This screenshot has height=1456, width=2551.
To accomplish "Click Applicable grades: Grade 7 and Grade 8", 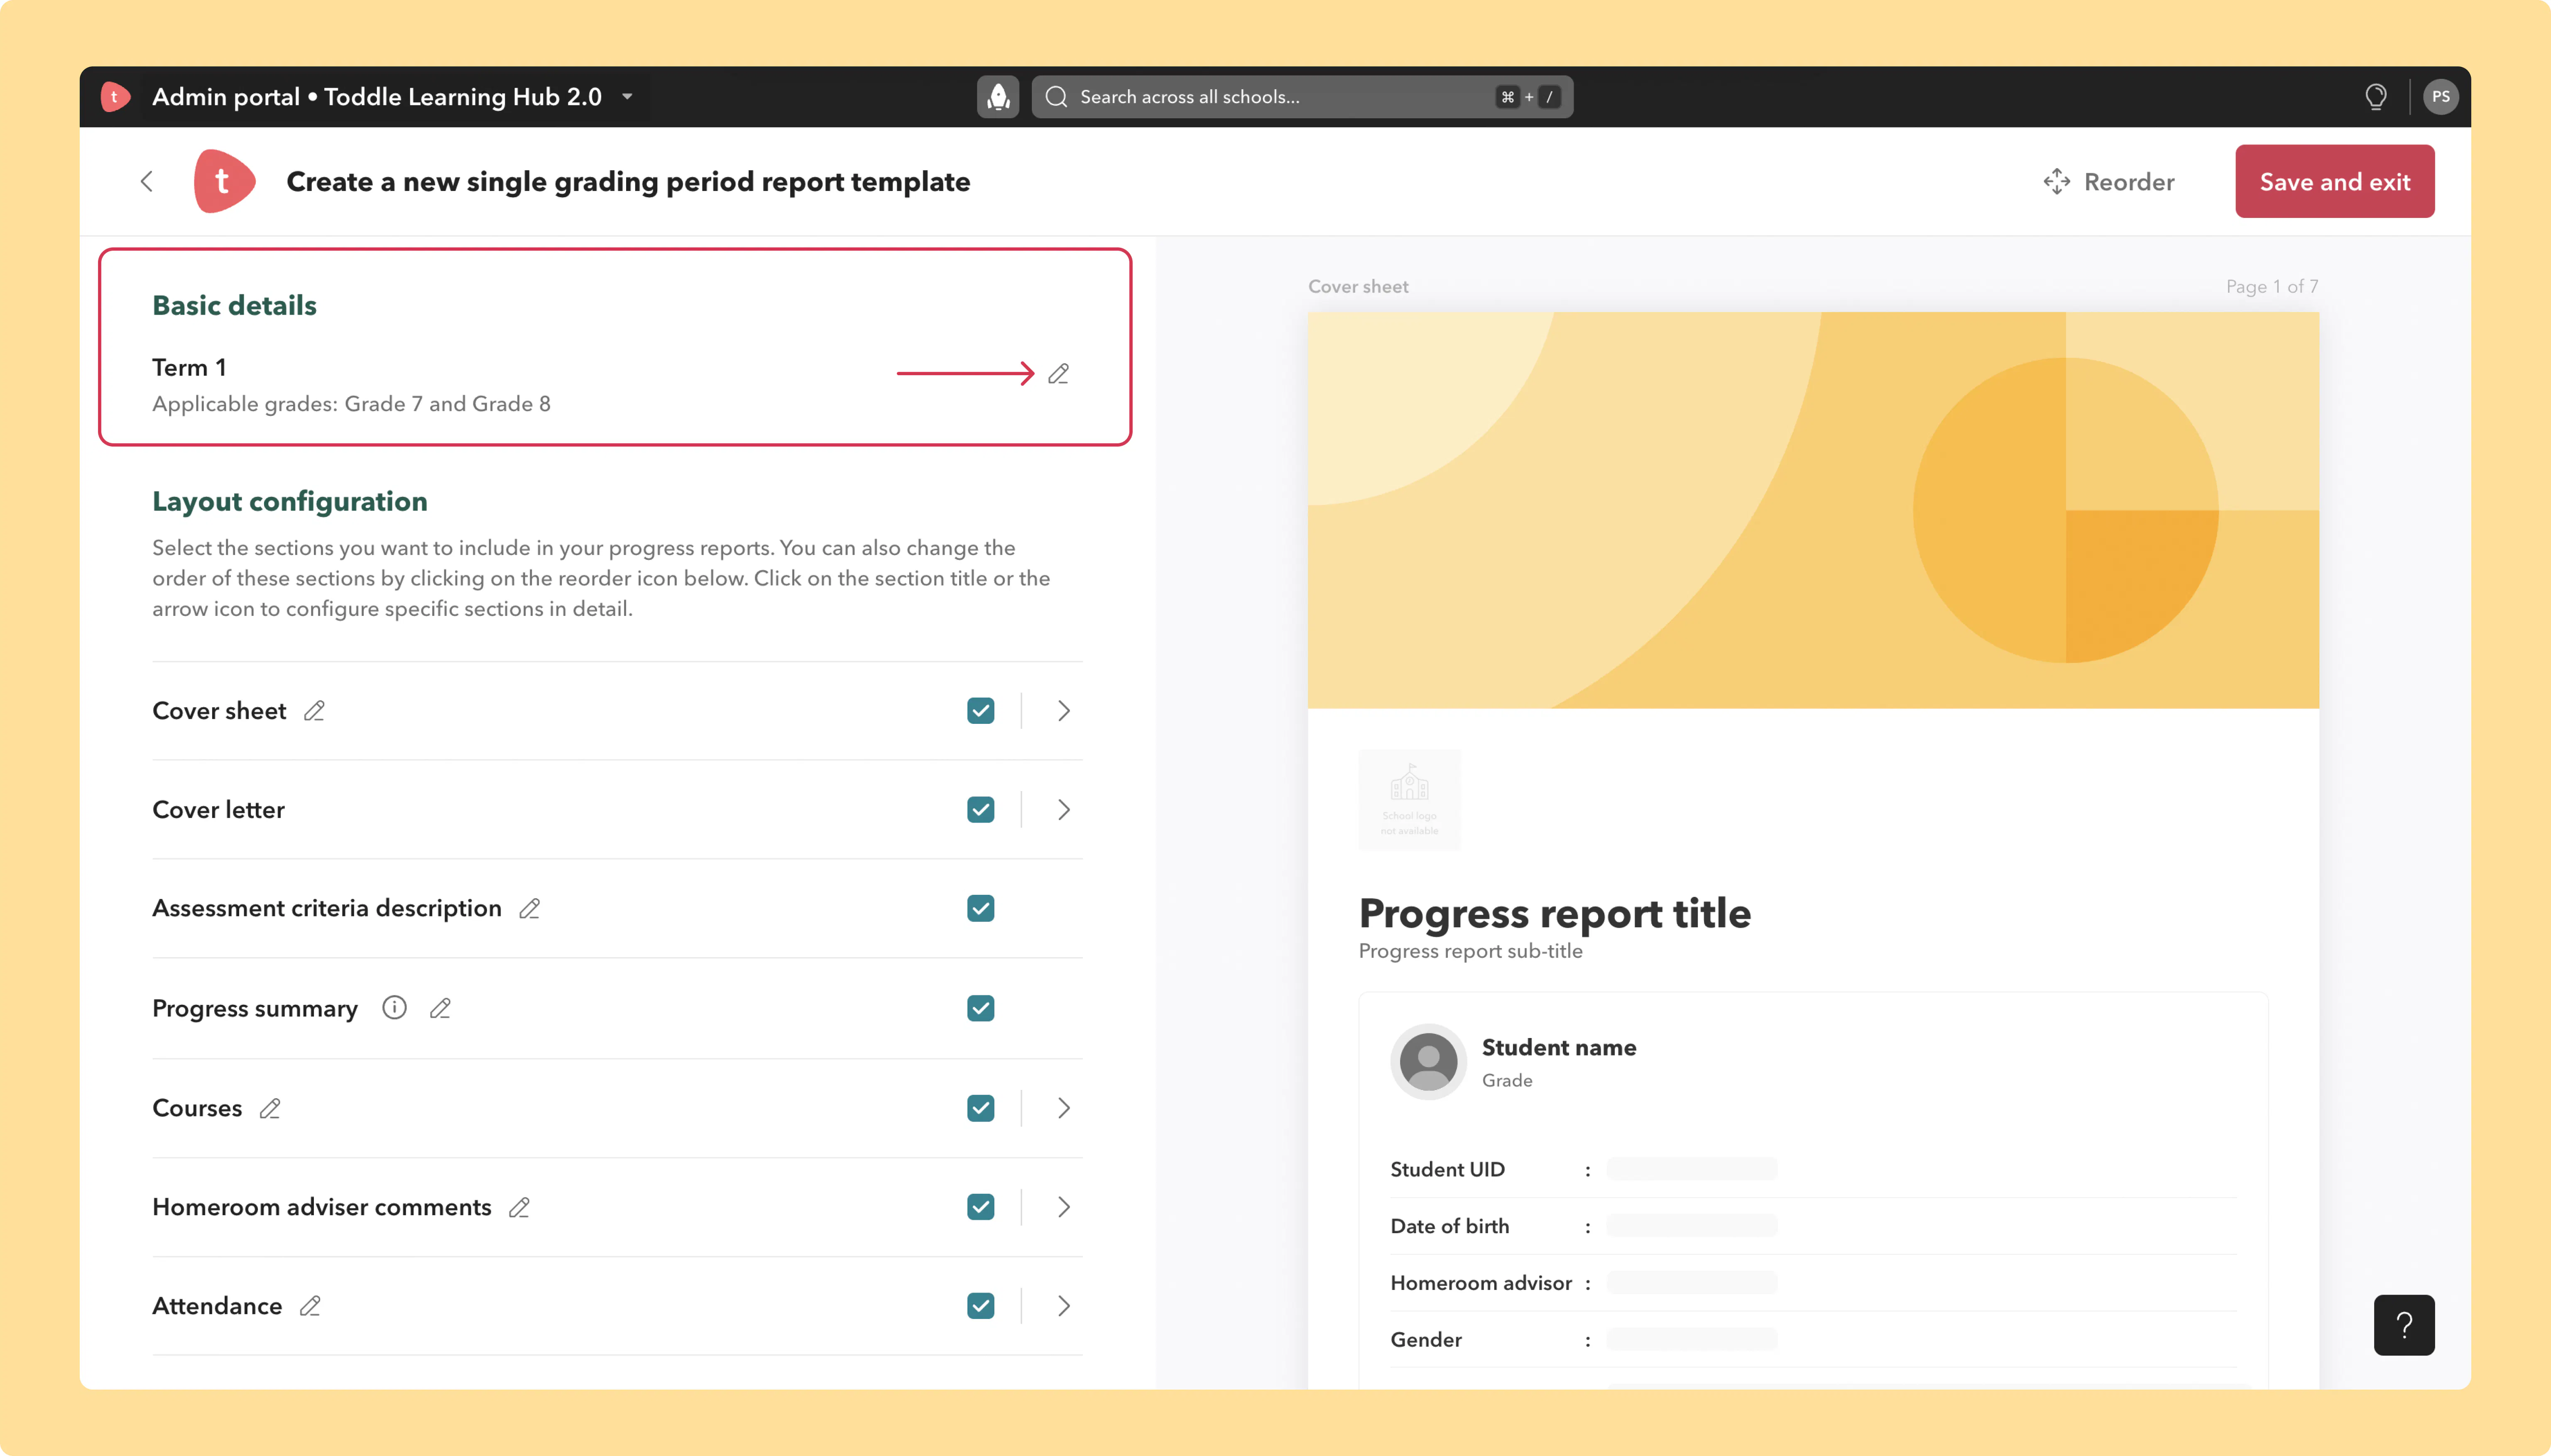I will [x=351, y=404].
